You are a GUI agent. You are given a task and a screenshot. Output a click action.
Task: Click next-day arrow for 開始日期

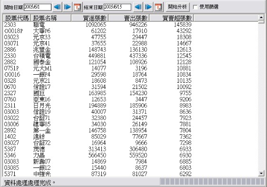68,7
